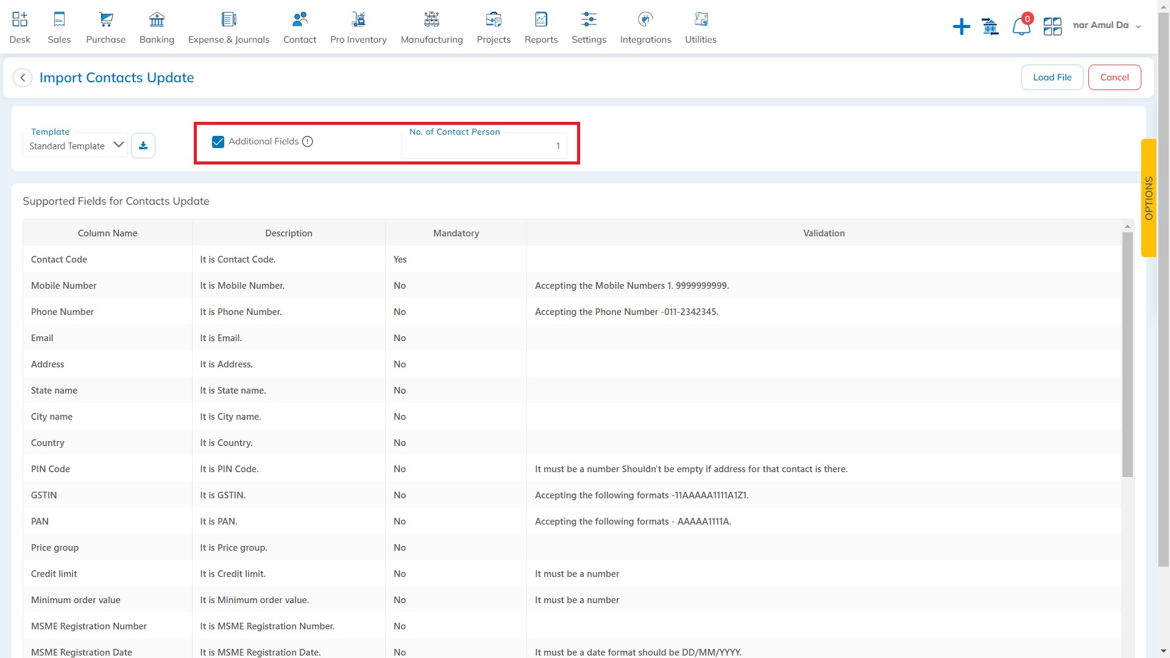Select the State name cell

tap(107, 391)
